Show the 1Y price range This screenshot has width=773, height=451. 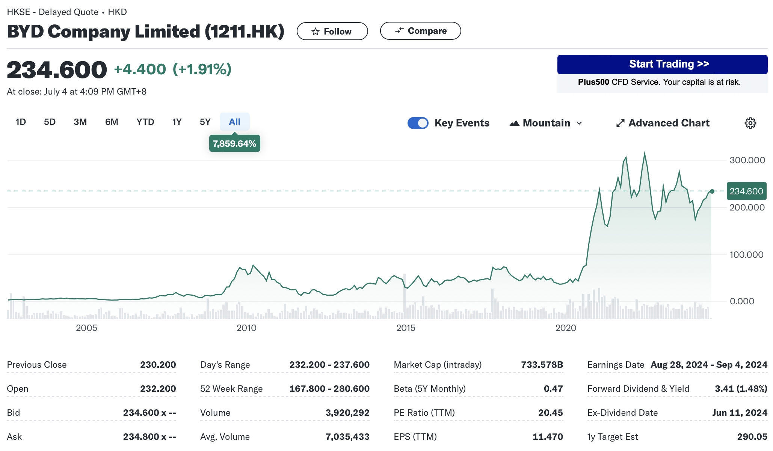(177, 122)
